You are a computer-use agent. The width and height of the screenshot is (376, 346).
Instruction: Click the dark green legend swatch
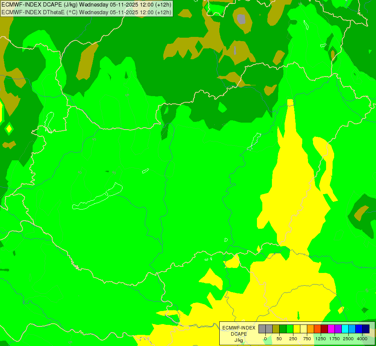click(283, 329)
